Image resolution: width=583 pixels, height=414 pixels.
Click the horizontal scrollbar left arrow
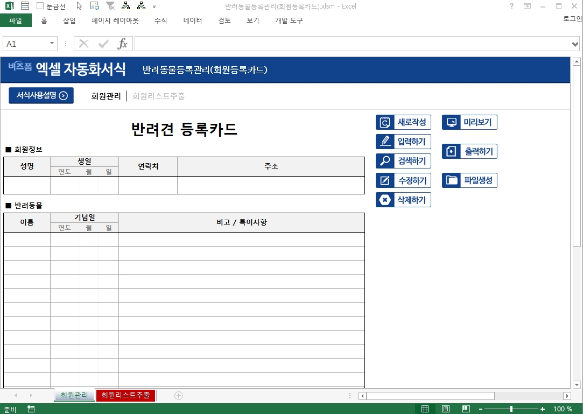pyautogui.click(x=362, y=396)
